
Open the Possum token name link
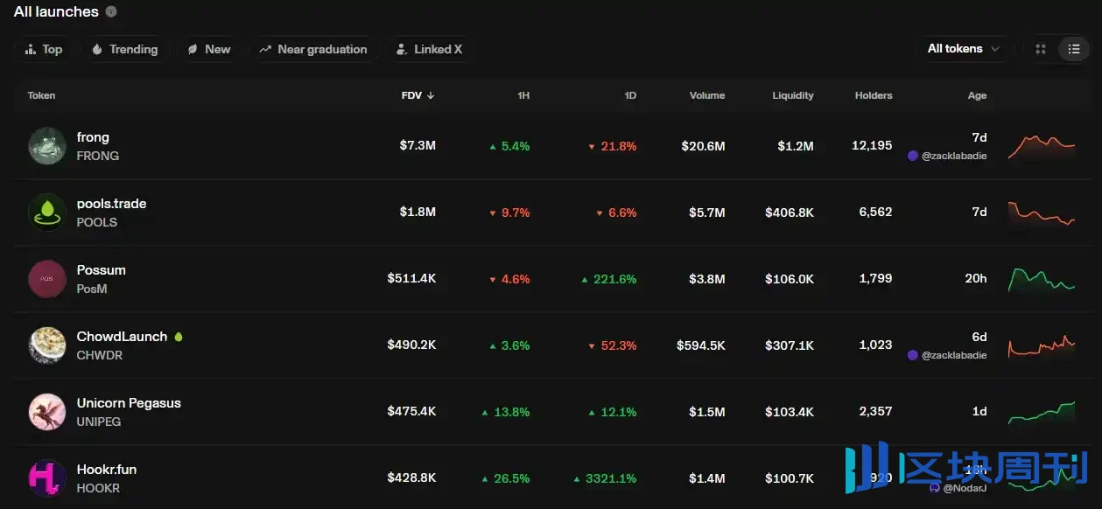[101, 270]
